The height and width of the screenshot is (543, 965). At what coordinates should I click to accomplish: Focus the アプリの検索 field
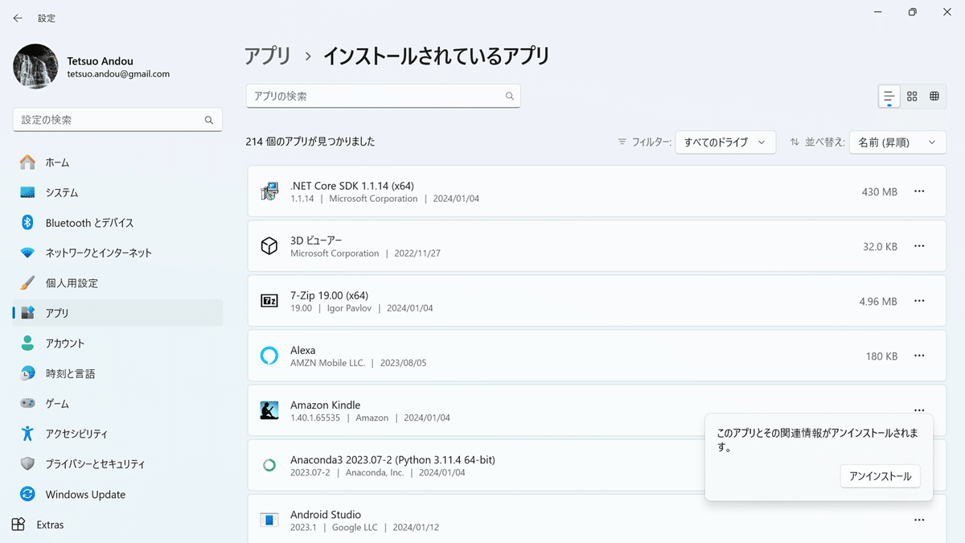pyautogui.click(x=384, y=96)
